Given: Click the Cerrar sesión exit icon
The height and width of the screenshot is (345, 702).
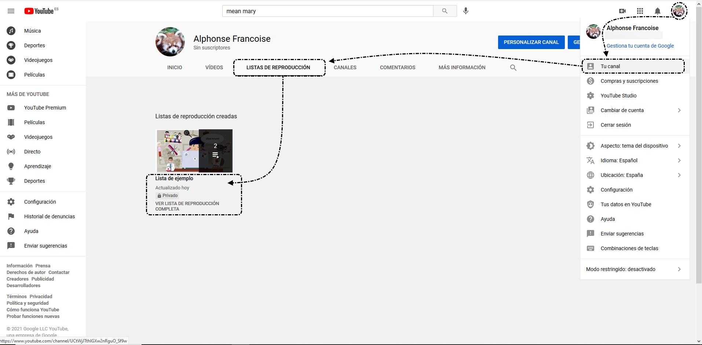Looking at the screenshot, I should [x=591, y=125].
